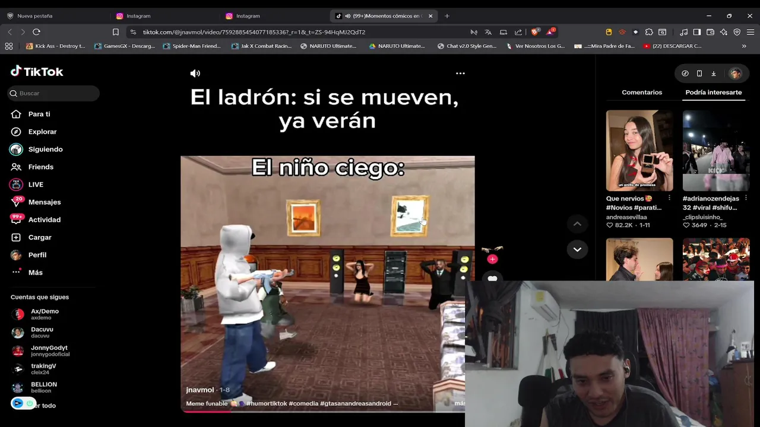The image size is (760, 427).
Task: Reload the page
Action: click(x=36, y=32)
